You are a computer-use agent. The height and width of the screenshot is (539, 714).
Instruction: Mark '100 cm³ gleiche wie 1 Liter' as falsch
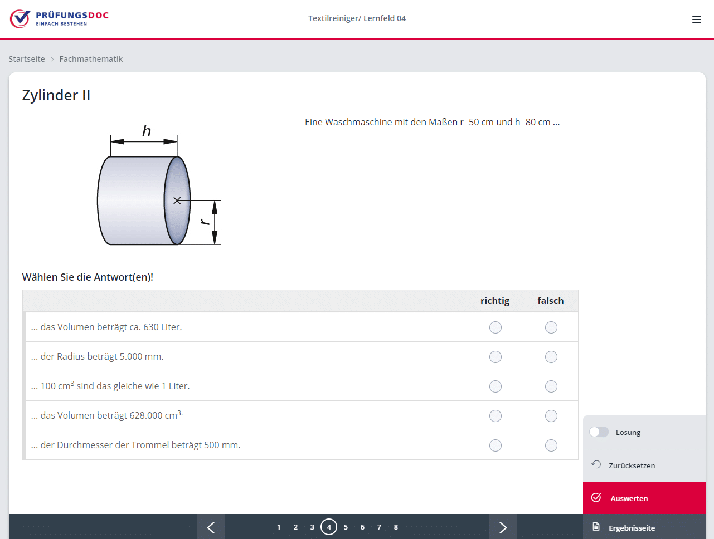point(551,386)
